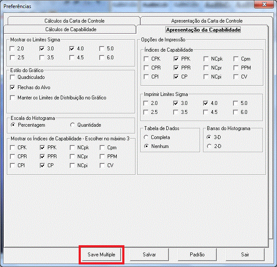Check NCpk in Opções de Impressão indices
The height and width of the screenshot is (267, 277).
pos(206,59)
